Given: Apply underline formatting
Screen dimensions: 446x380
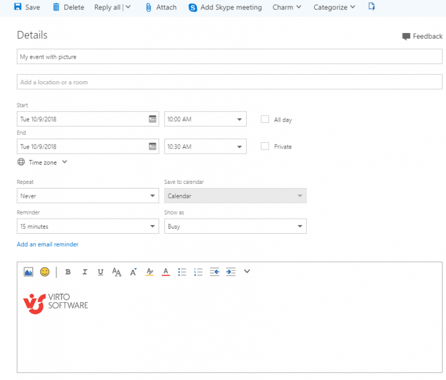Looking at the screenshot, I should (100, 272).
